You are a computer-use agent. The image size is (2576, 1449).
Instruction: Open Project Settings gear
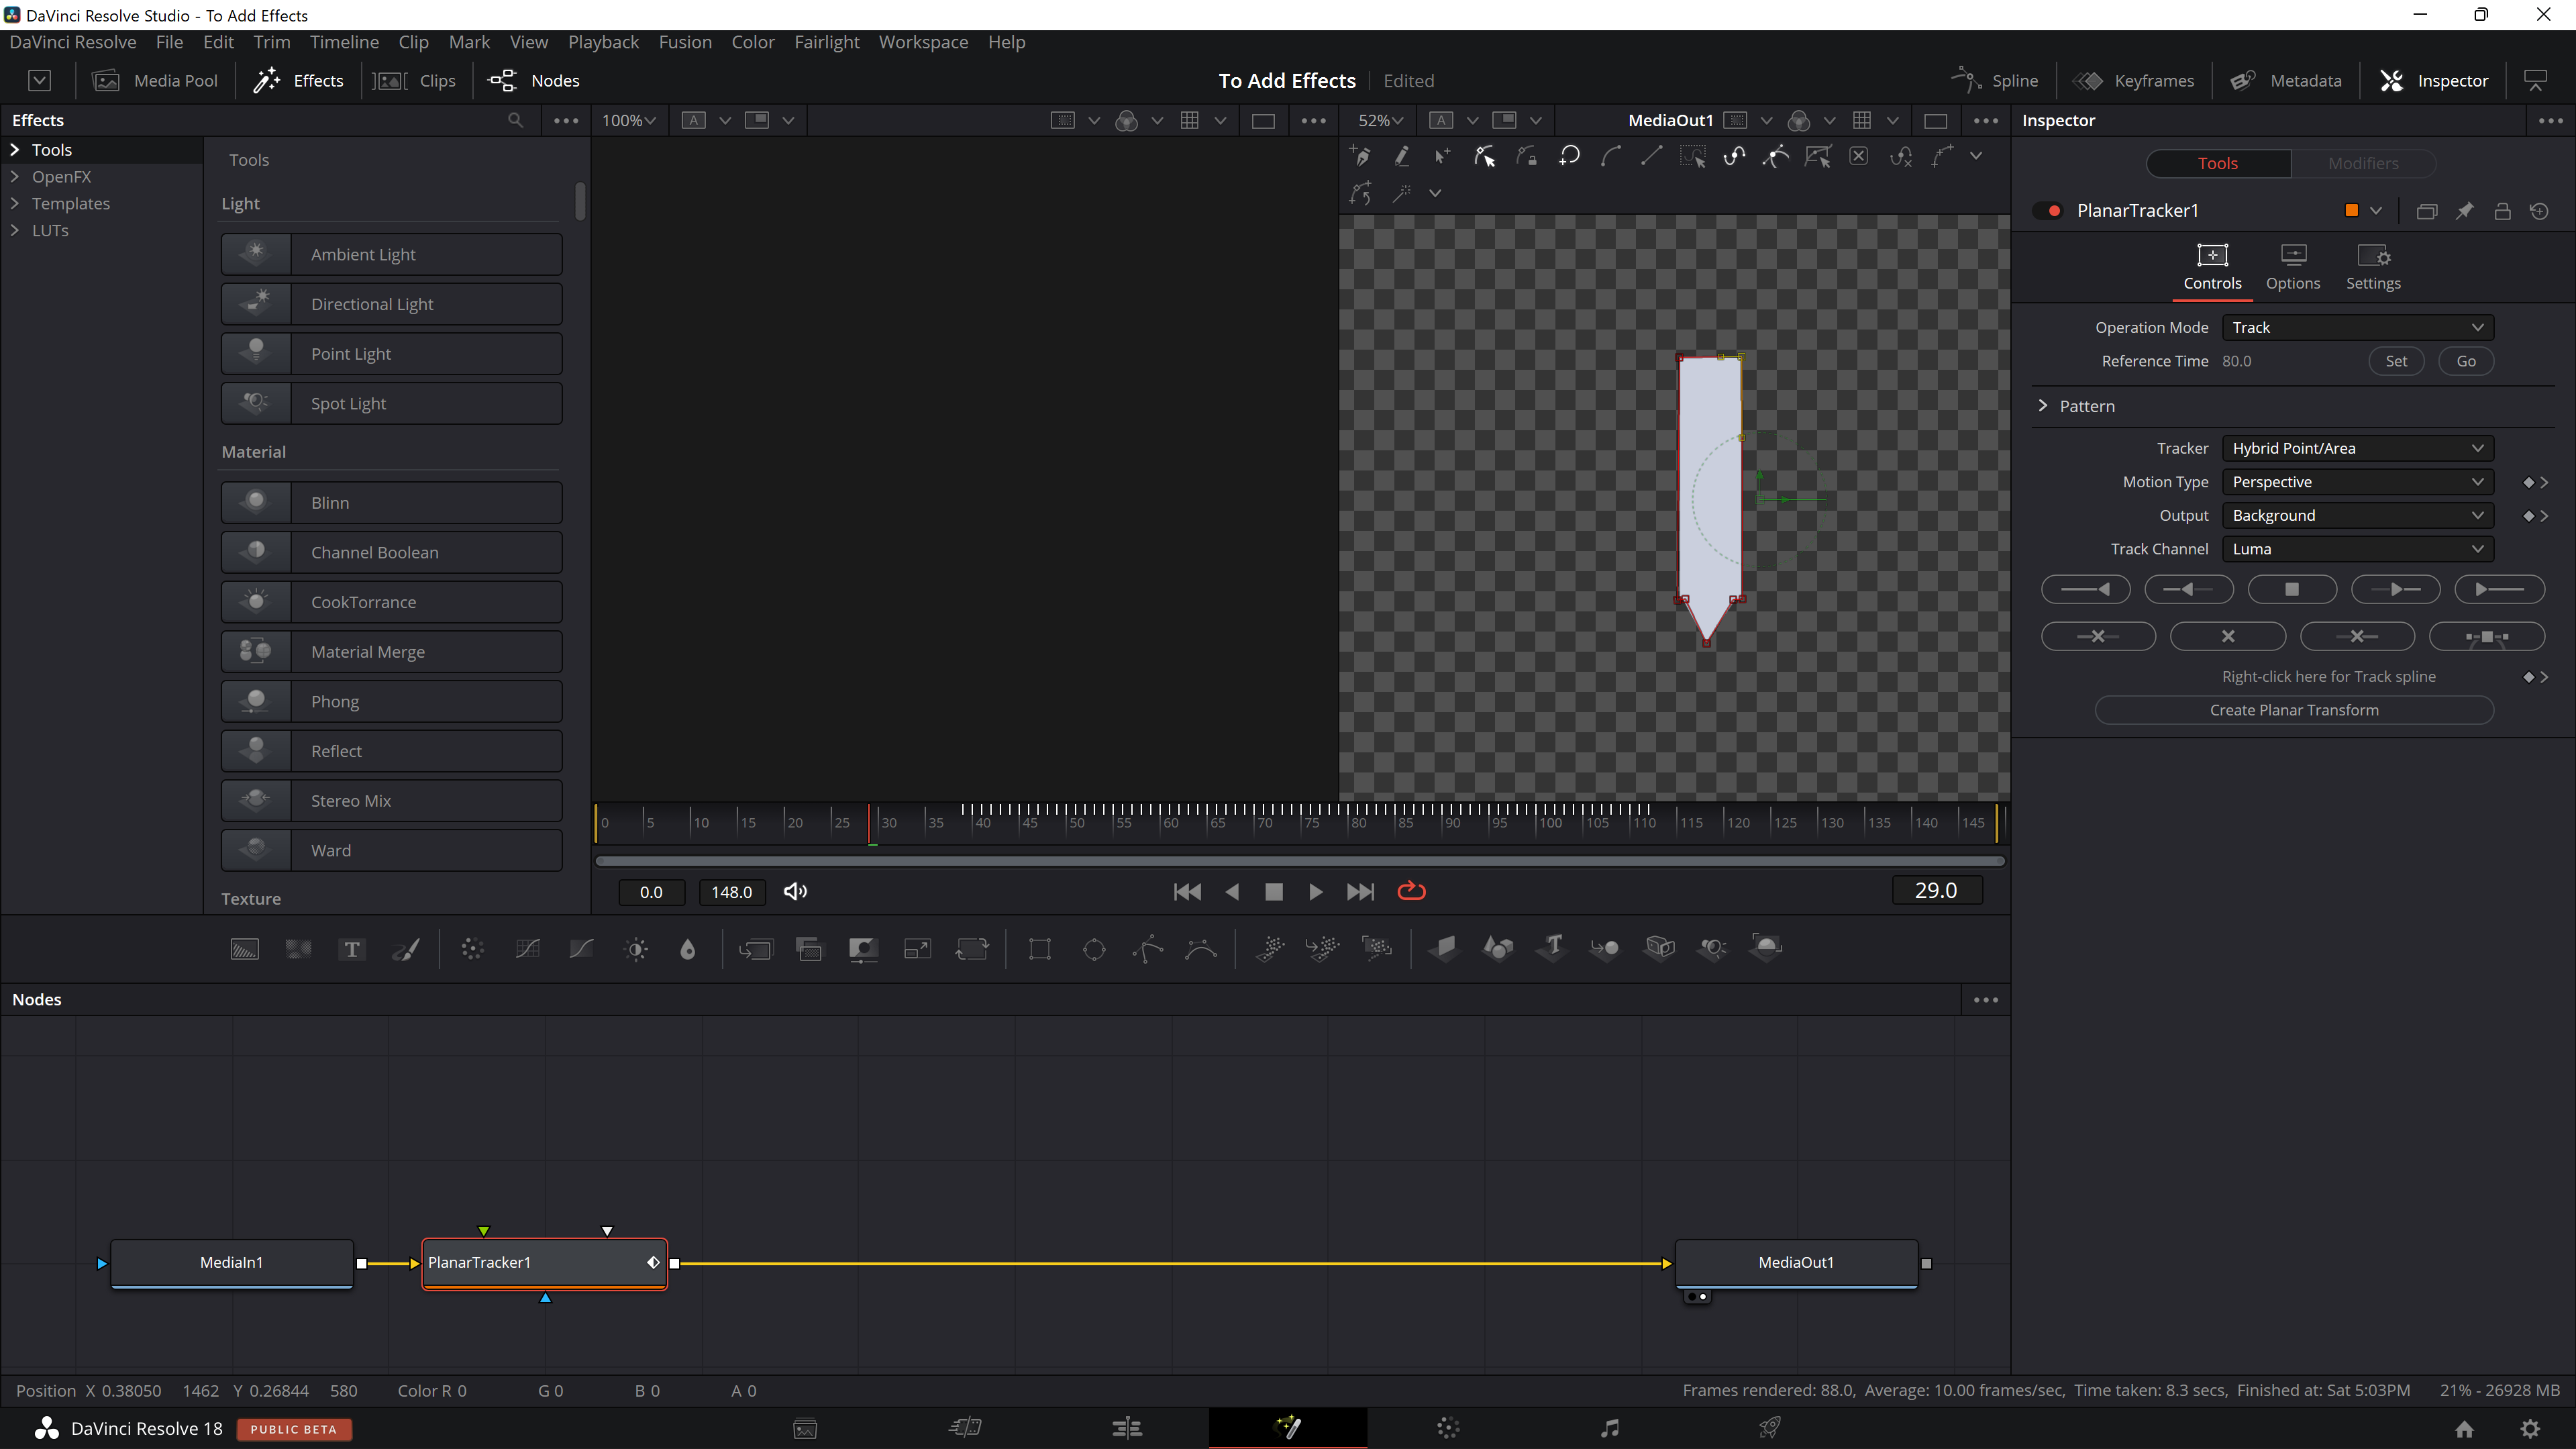(x=2530, y=1429)
